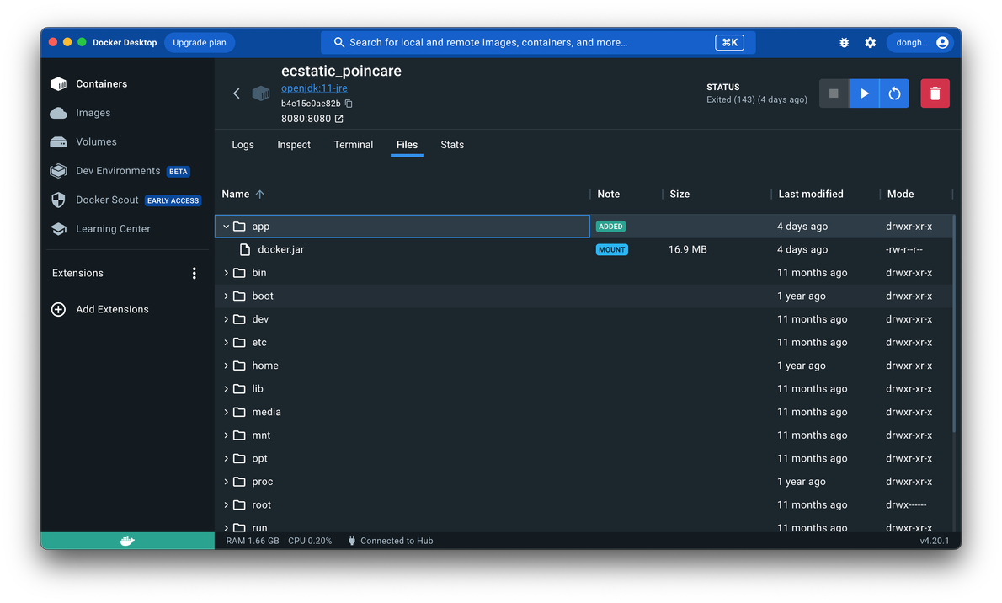Open the Extensions three-dot menu
Viewport: 1002px width, 603px height.
(195, 273)
